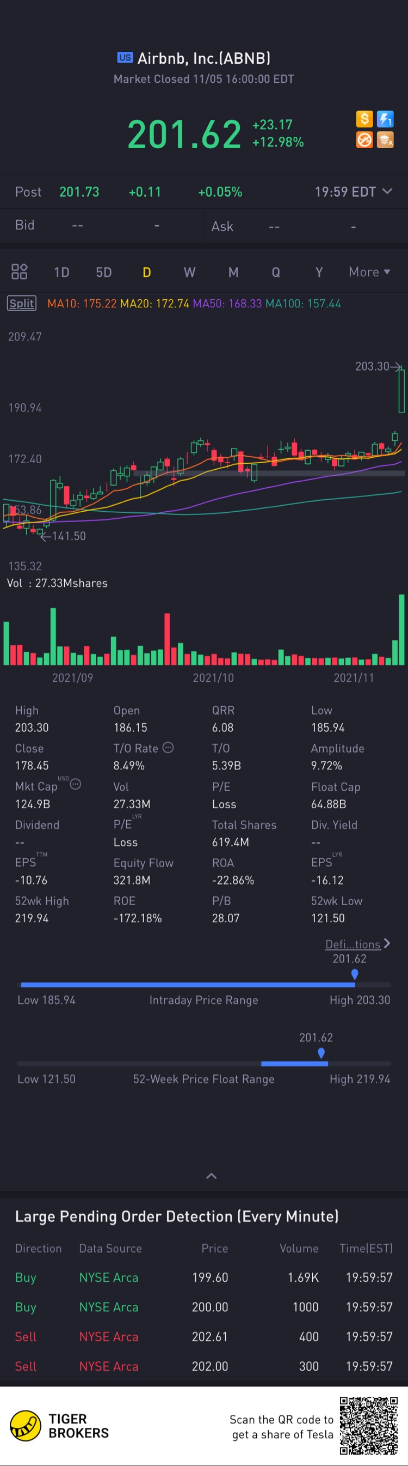Click the 52-Week Price Float Range marker

pos(321,1053)
